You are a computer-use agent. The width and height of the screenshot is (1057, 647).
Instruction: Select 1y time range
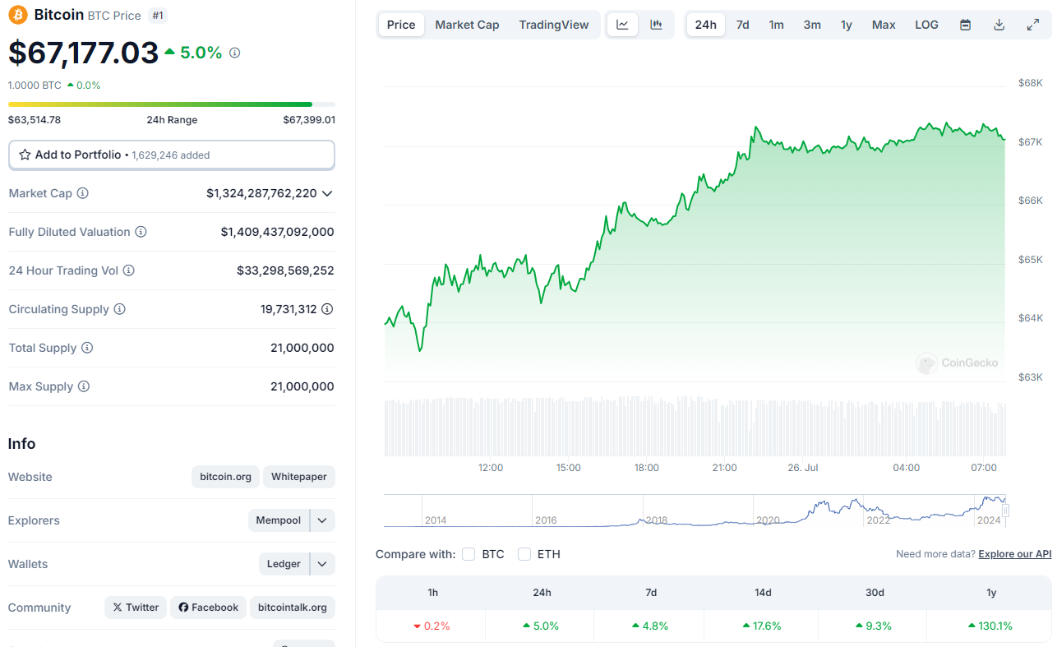coord(846,25)
